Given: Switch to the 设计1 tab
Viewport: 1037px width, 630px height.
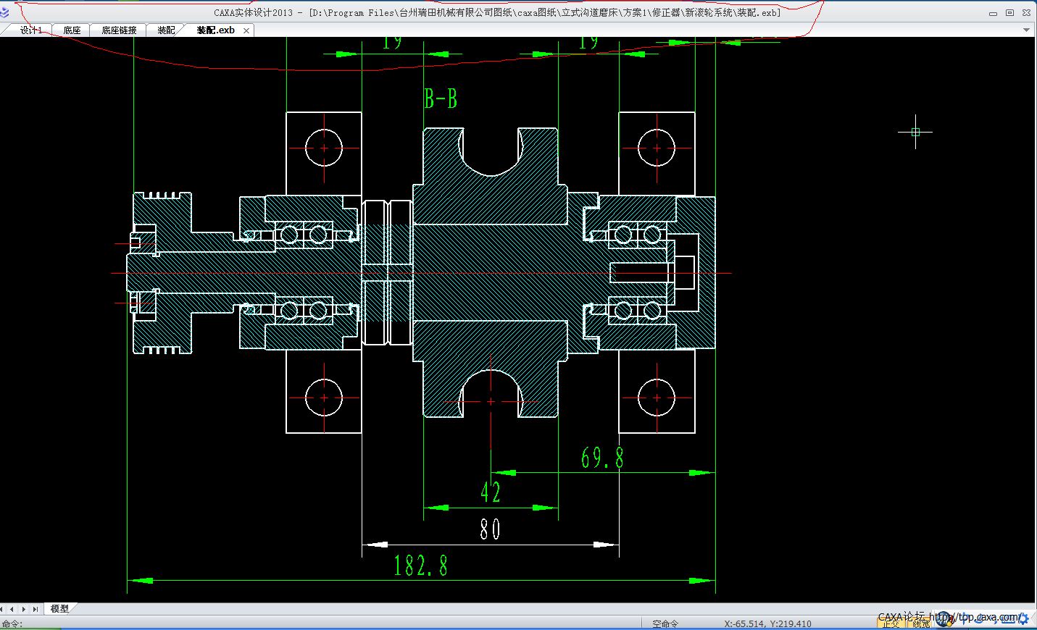Looking at the screenshot, I should 31,30.
